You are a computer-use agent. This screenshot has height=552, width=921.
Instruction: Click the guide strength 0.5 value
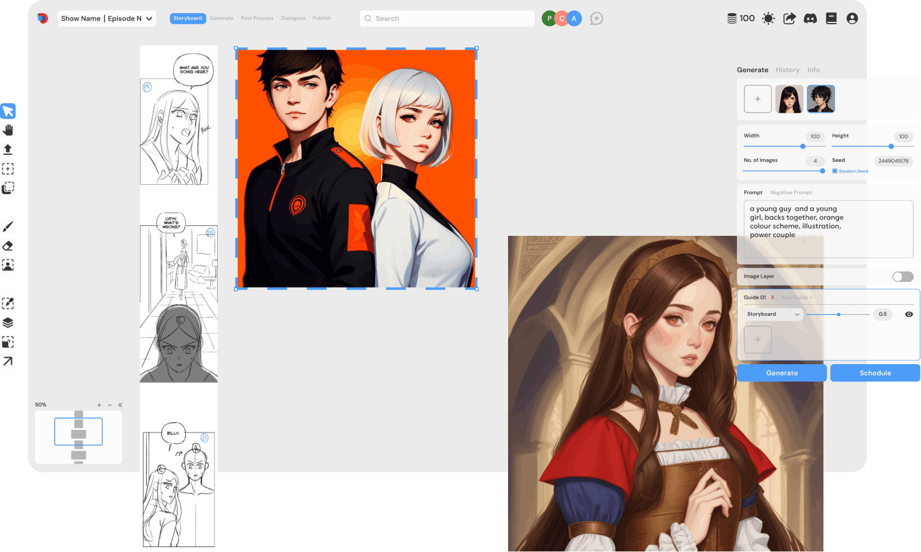[x=882, y=314]
